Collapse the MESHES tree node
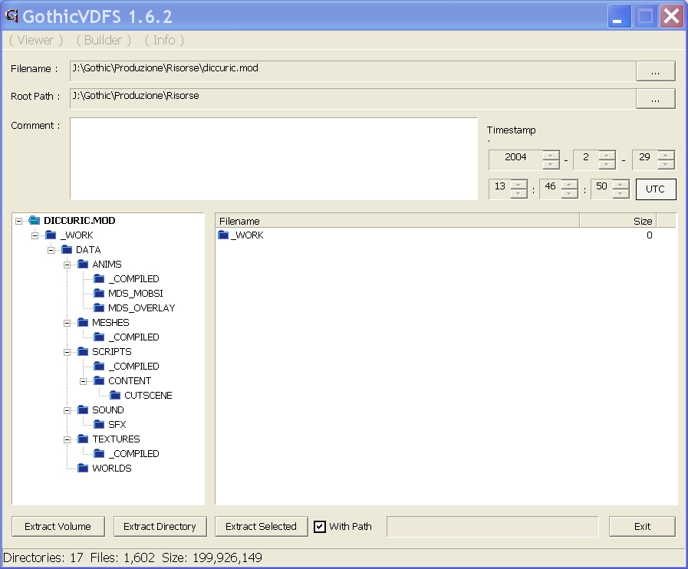This screenshot has width=688, height=569. point(67,323)
